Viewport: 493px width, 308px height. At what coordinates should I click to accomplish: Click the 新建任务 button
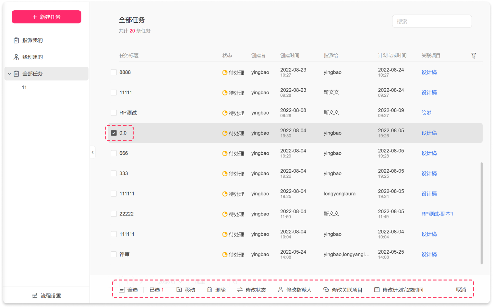pos(46,17)
